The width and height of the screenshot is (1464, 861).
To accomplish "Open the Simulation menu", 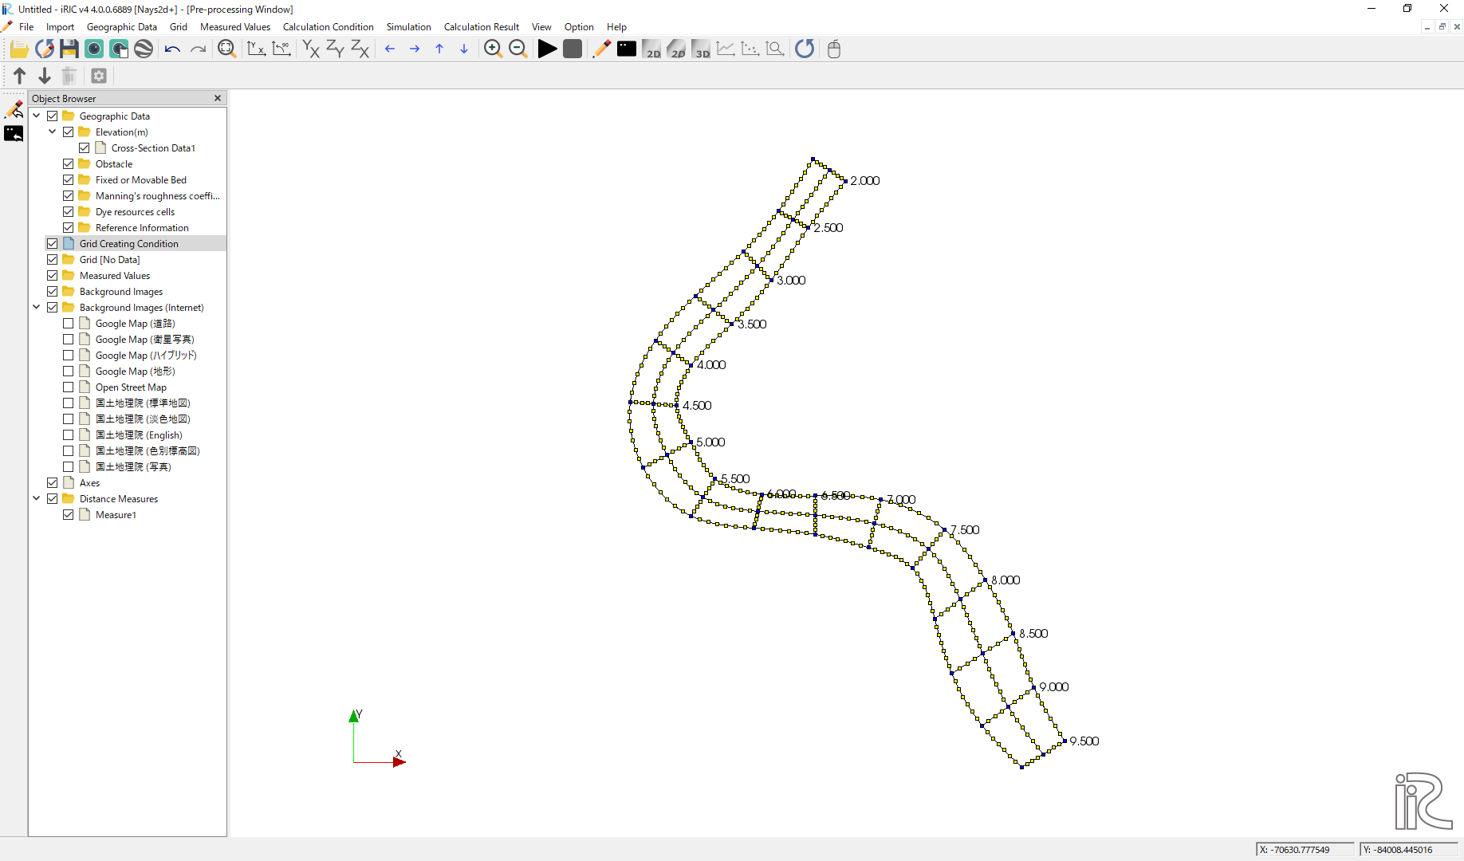I will pos(409,27).
